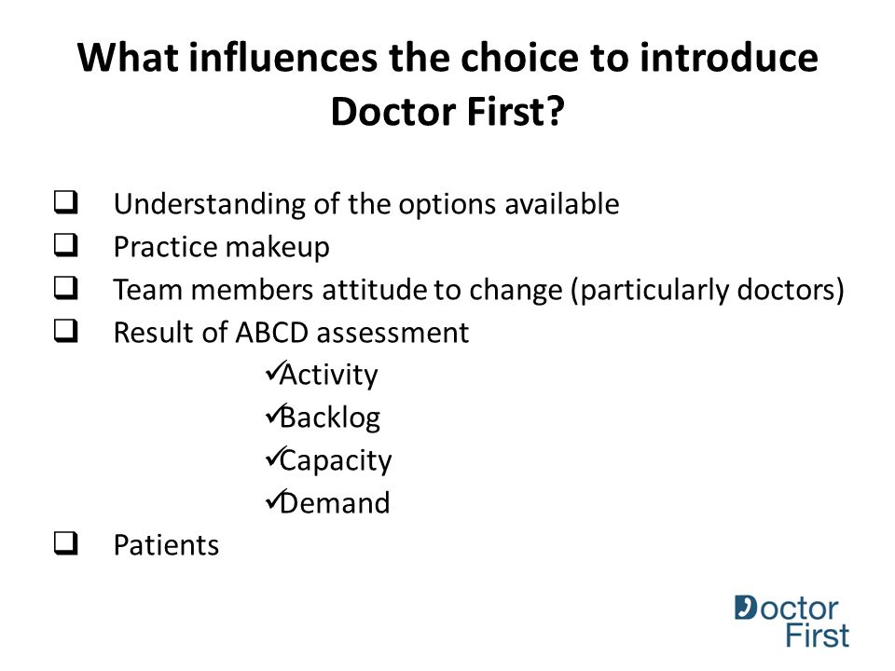The height and width of the screenshot is (671, 895).
Task: Click the checkmark next to Activity
Action: pos(273,372)
